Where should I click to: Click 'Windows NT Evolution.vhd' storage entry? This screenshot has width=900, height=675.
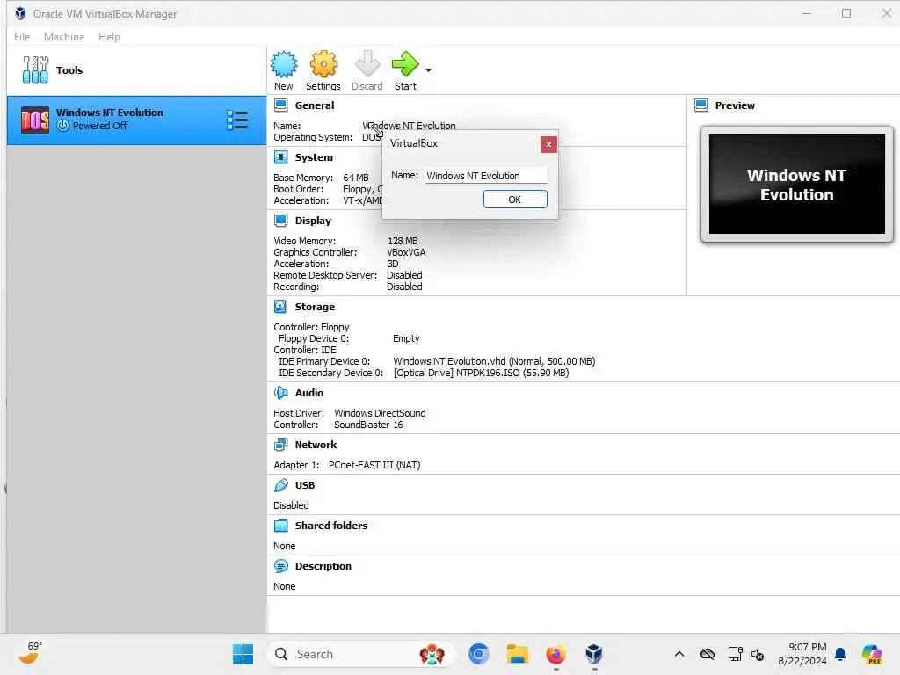(x=494, y=361)
